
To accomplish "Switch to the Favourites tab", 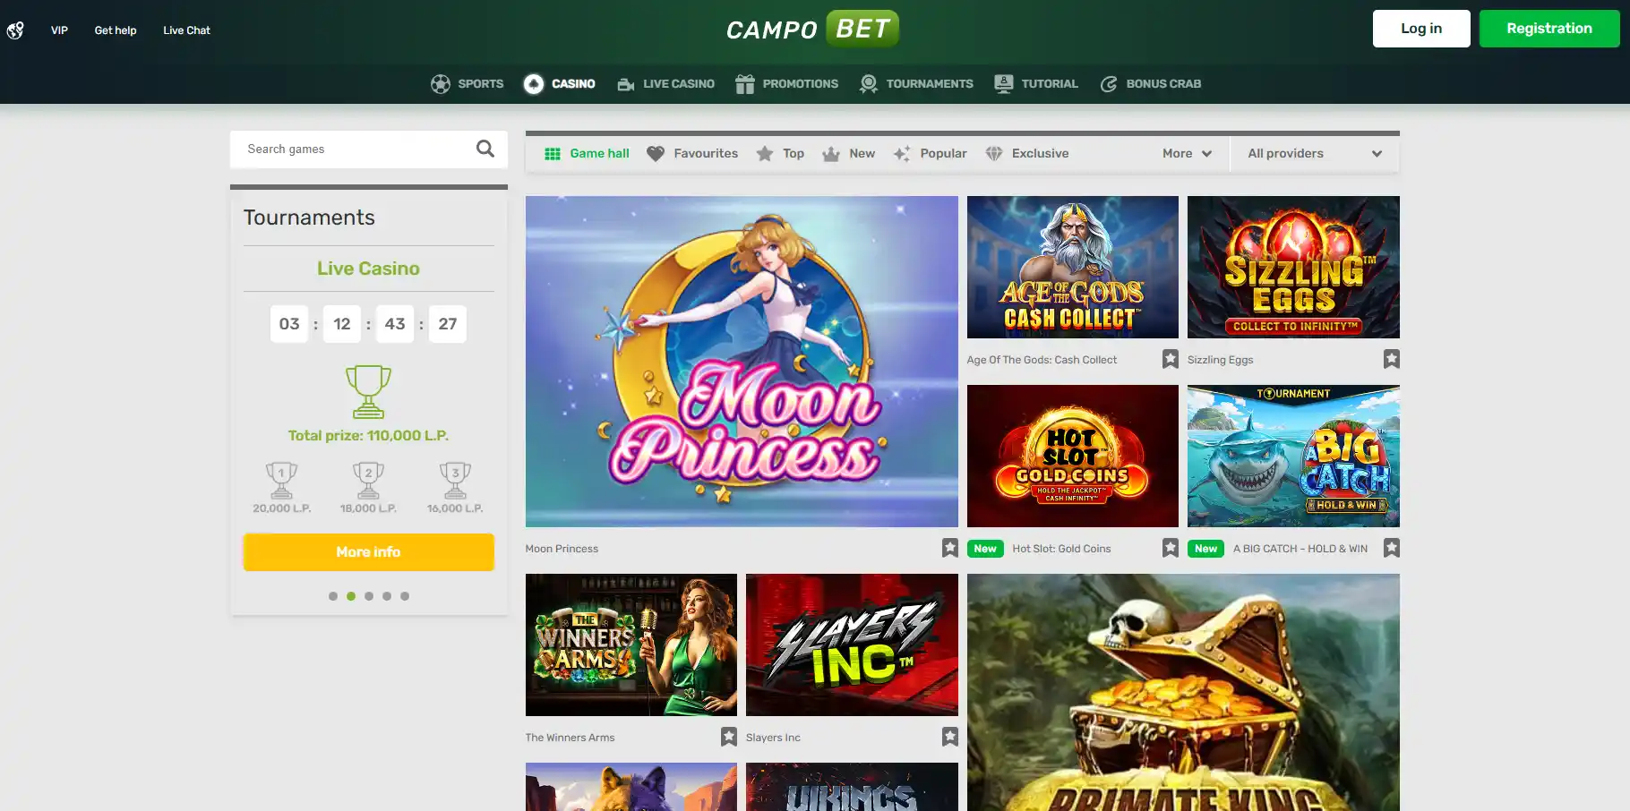I will pos(692,154).
